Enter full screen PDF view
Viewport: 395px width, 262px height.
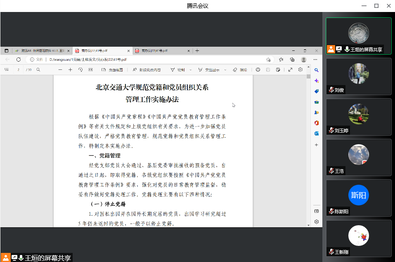point(290,70)
